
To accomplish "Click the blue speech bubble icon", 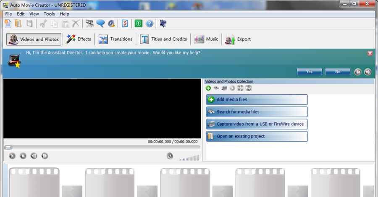I will pos(100,23).
